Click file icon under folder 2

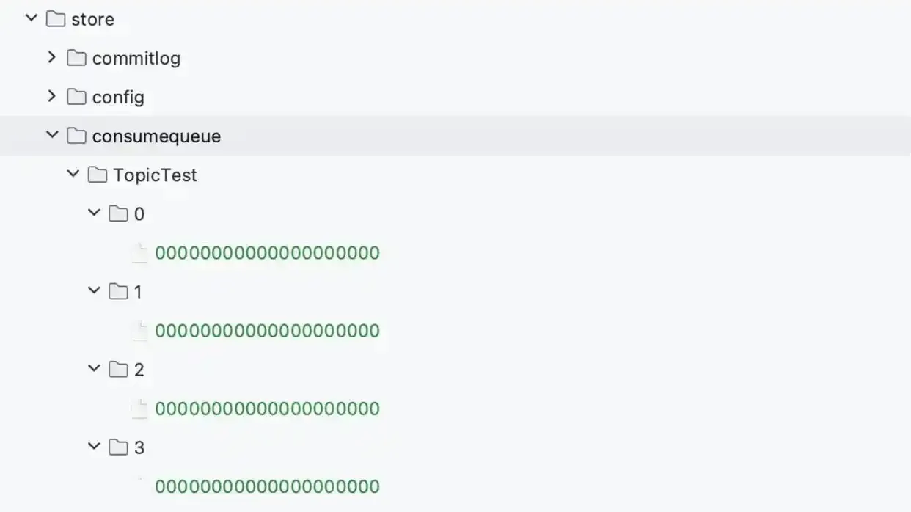[139, 409]
